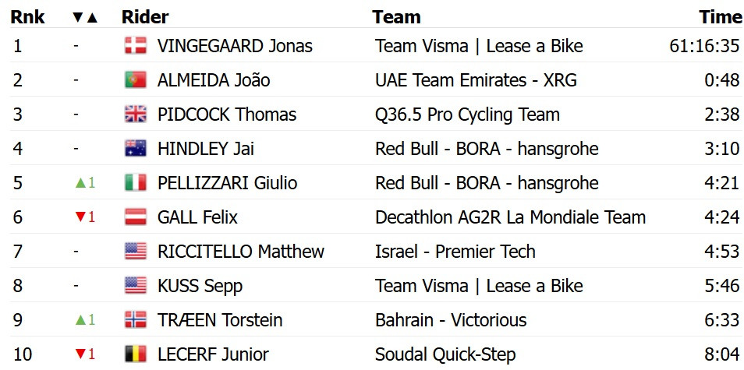
Task: Click the Team column header
Action: point(396,17)
